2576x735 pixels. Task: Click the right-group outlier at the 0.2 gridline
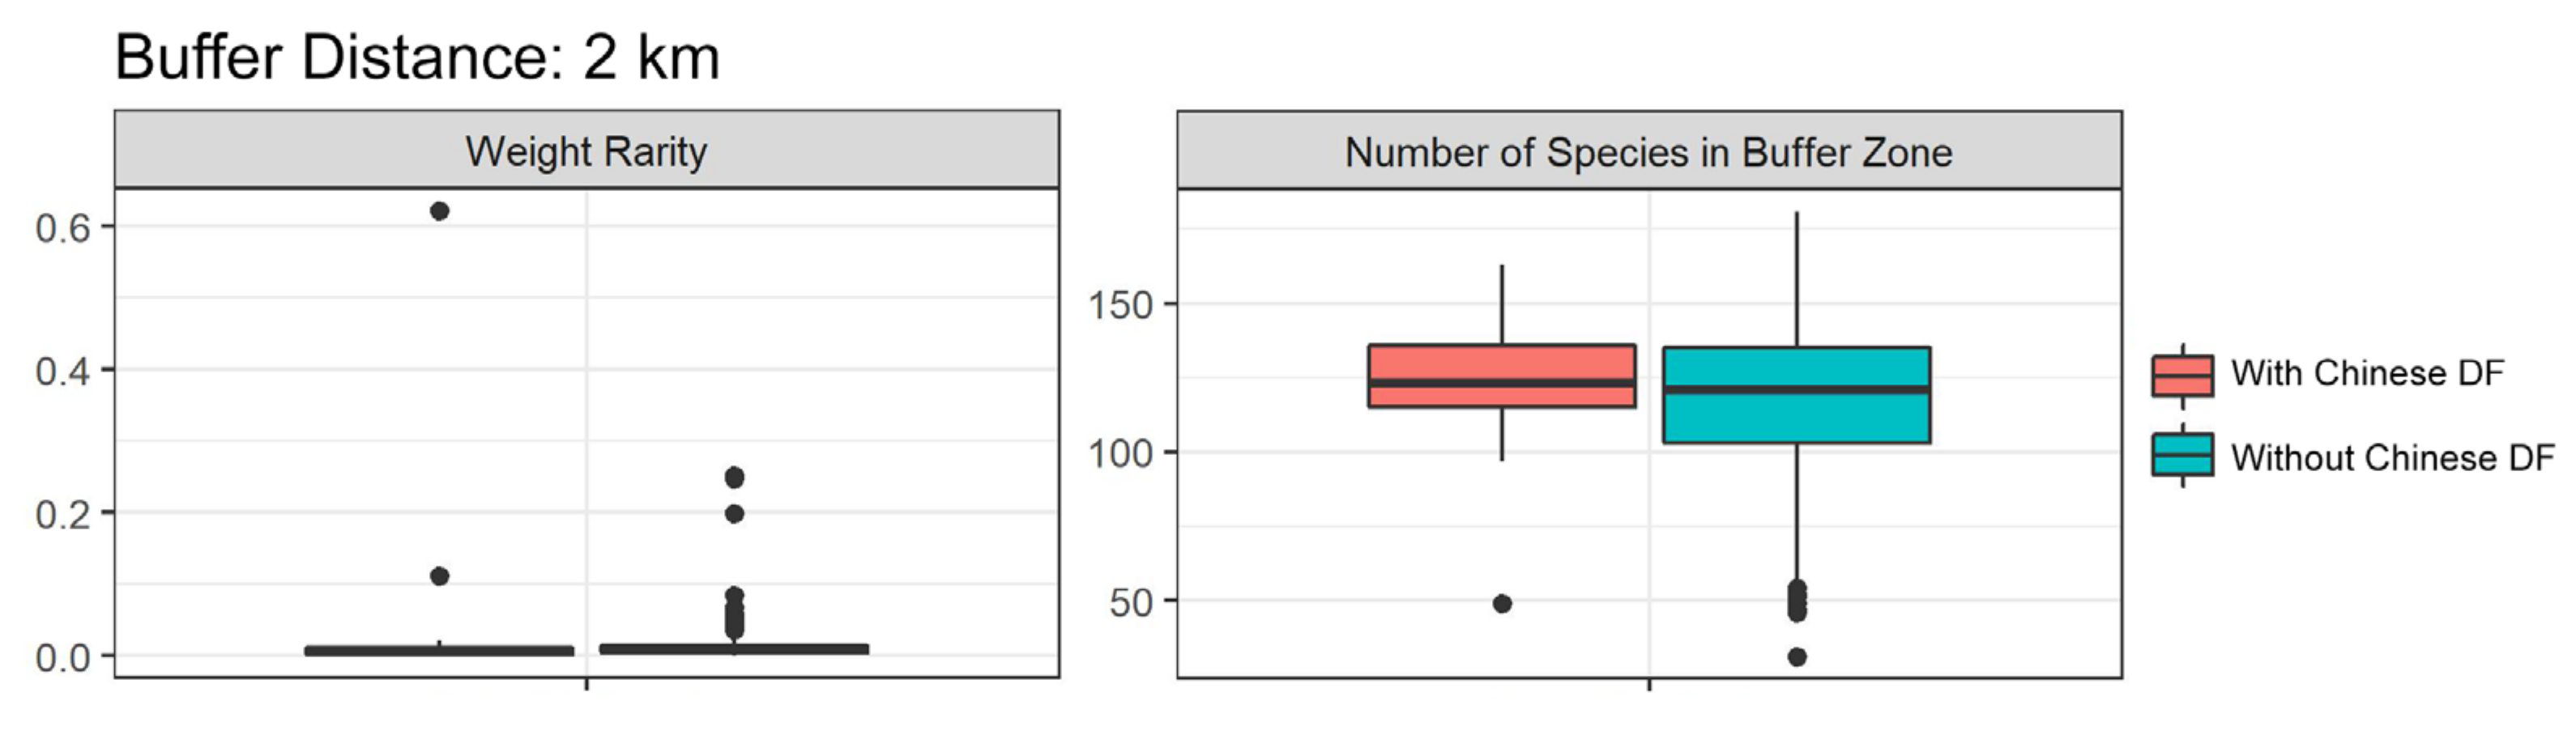point(734,514)
